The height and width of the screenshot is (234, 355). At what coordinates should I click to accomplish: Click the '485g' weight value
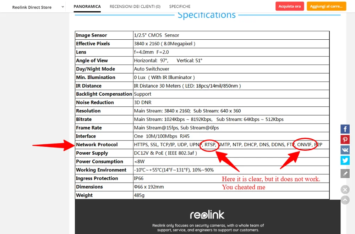(139, 195)
